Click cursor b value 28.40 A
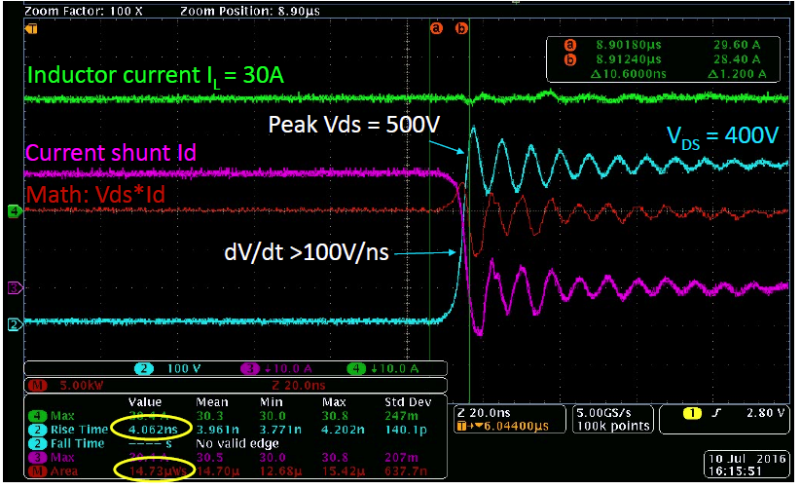 click(x=737, y=59)
